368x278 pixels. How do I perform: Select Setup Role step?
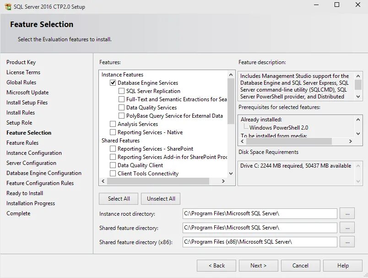click(x=19, y=123)
